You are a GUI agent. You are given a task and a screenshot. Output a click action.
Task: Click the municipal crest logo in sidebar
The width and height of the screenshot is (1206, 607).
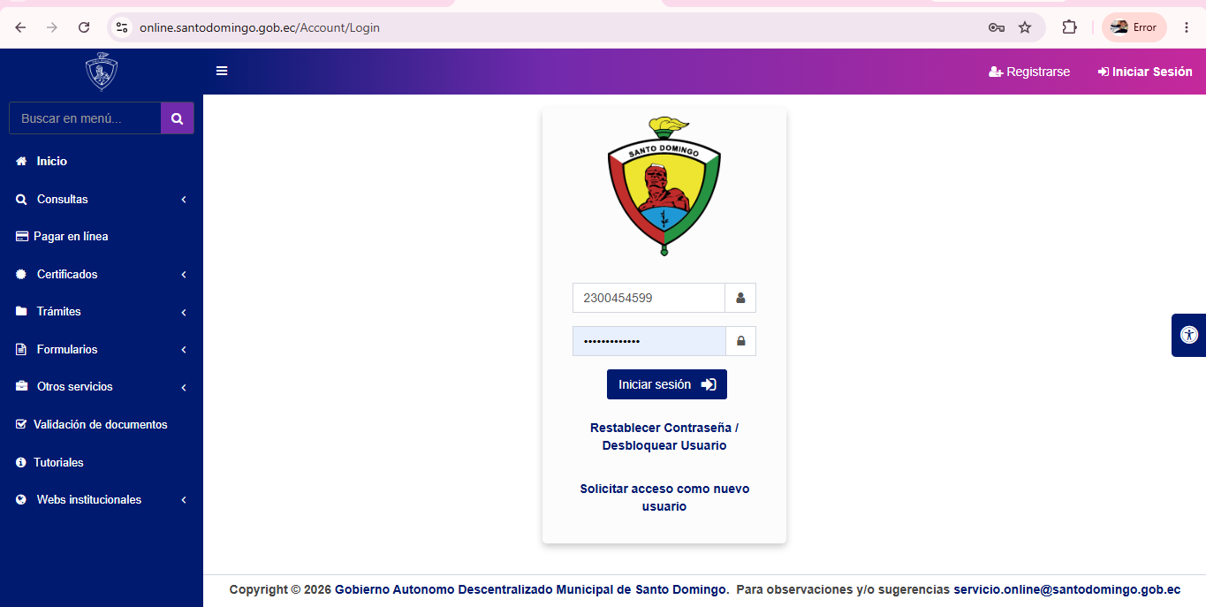(102, 72)
